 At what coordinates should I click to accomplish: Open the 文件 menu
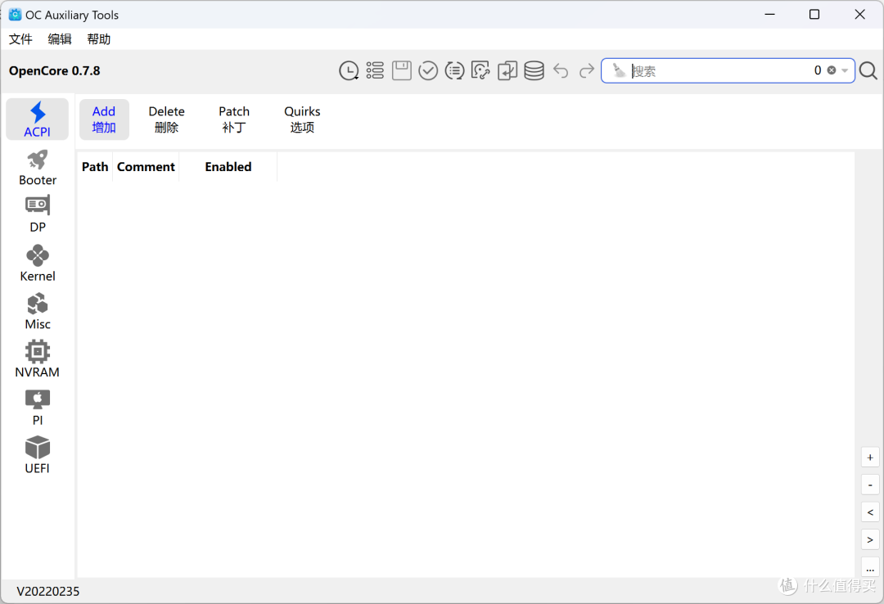pos(20,39)
